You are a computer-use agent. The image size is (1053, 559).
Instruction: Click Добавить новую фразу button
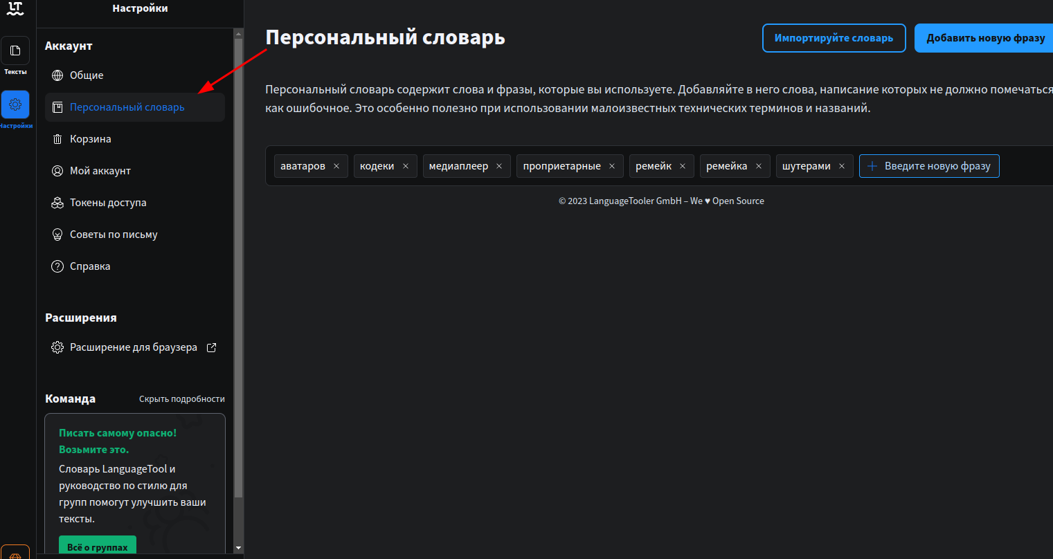tap(984, 38)
